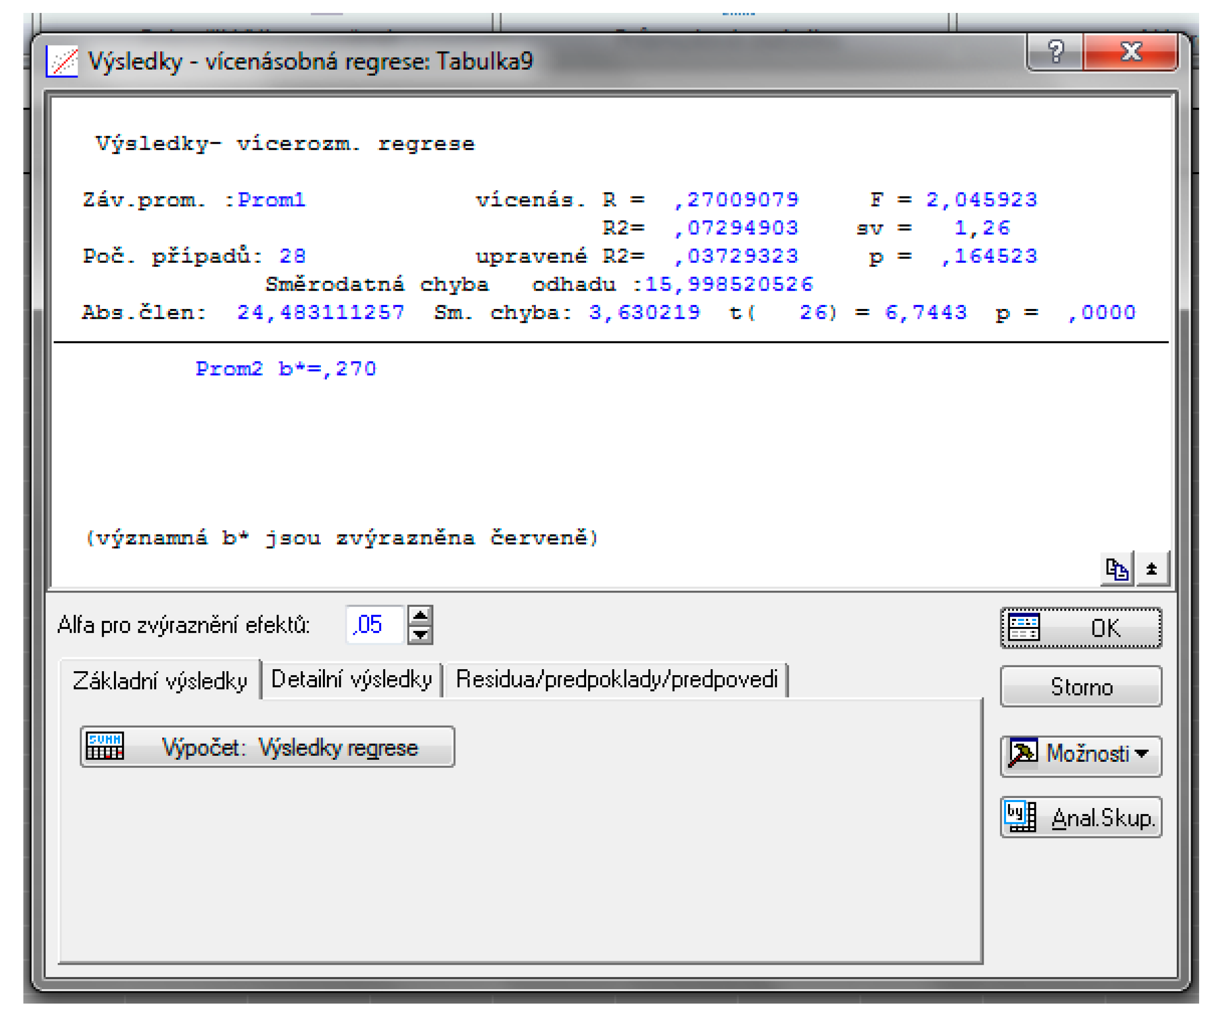The height and width of the screenshot is (1019, 1218).
Task: Increase alpha value with up arrow
Action: [420, 616]
